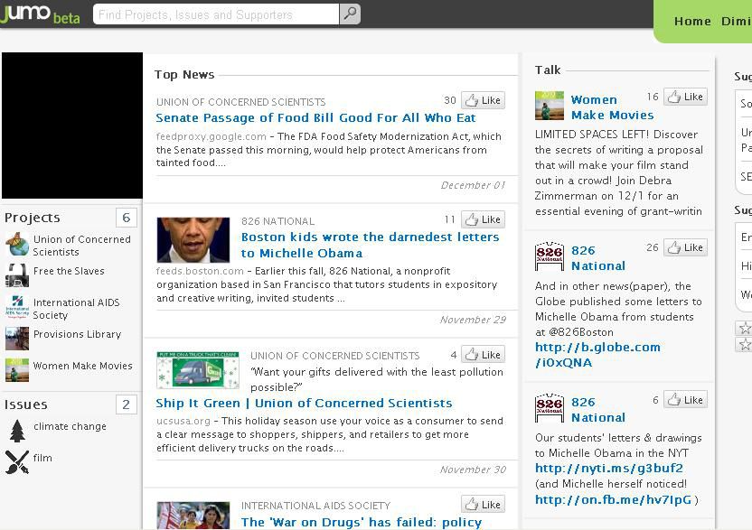This screenshot has height=530, width=752.
Task: Open Boston kids wrote the darnedest letters headline
Action: coord(370,245)
